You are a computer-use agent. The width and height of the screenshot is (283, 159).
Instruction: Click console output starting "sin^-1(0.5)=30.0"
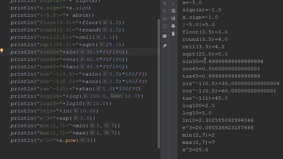[x=231, y=83]
